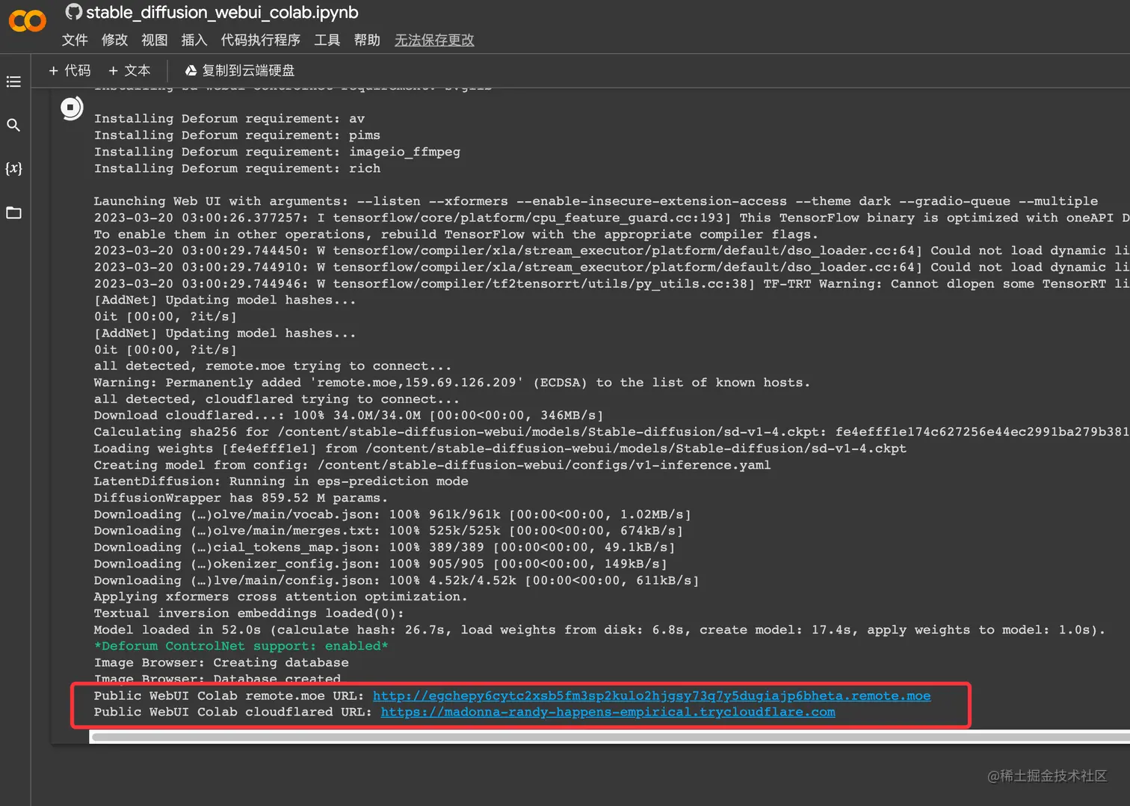Click the horizontal scrollbar under output
The width and height of the screenshot is (1130, 806).
[610, 737]
